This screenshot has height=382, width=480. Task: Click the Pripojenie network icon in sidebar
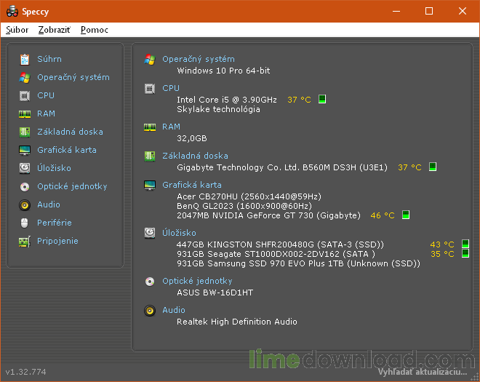point(24,241)
